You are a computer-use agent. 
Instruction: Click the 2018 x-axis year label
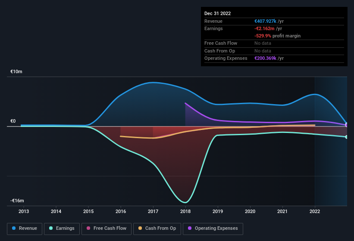tap(185, 211)
